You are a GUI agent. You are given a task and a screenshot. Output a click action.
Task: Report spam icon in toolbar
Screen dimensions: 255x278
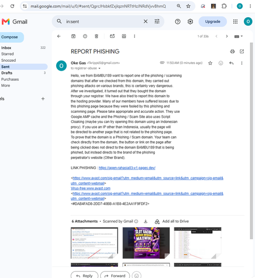point(85,36)
